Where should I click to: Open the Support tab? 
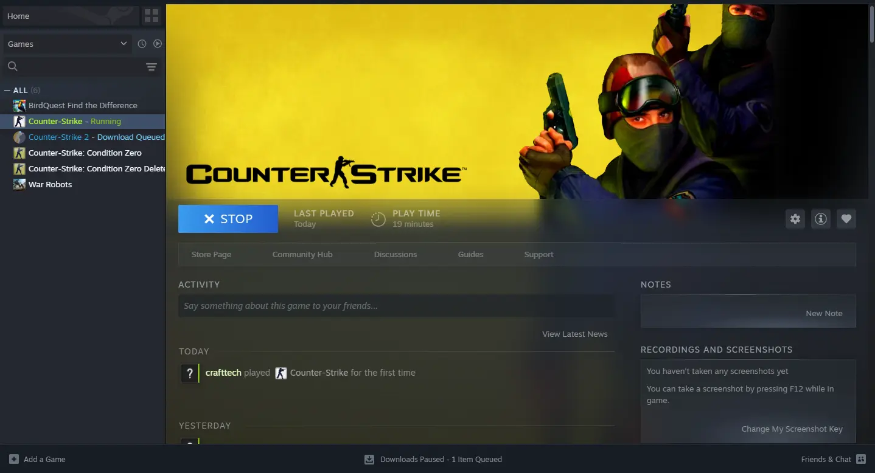click(x=539, y=254)
